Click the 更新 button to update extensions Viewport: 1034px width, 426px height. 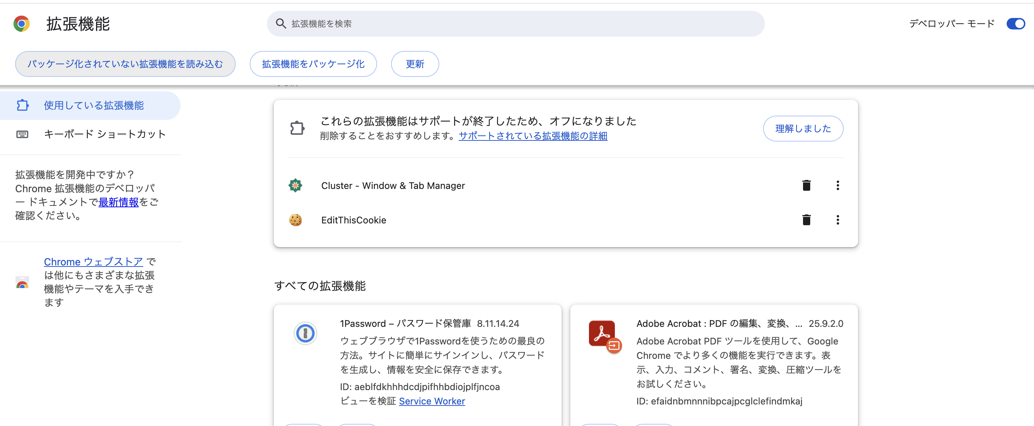pos(415,64)
